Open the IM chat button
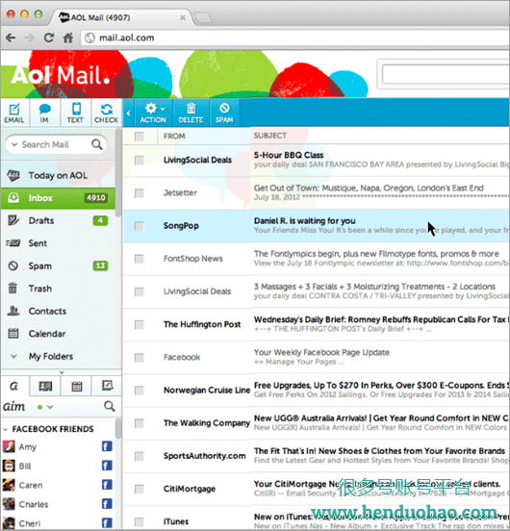This screenshot has width=510, height=531. coord(44,114)
